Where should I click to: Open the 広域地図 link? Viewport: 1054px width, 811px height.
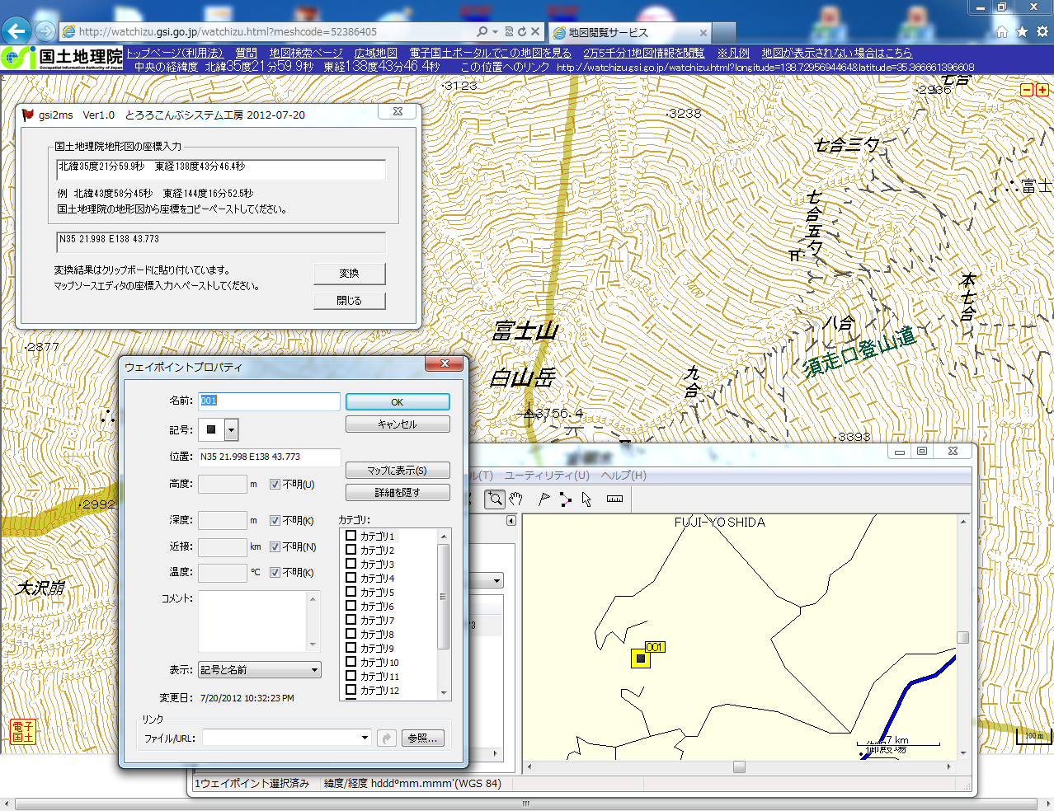pos(376,53)
